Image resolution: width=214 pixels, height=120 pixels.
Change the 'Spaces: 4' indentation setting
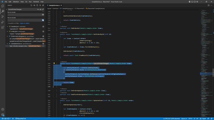pos(184,119)
